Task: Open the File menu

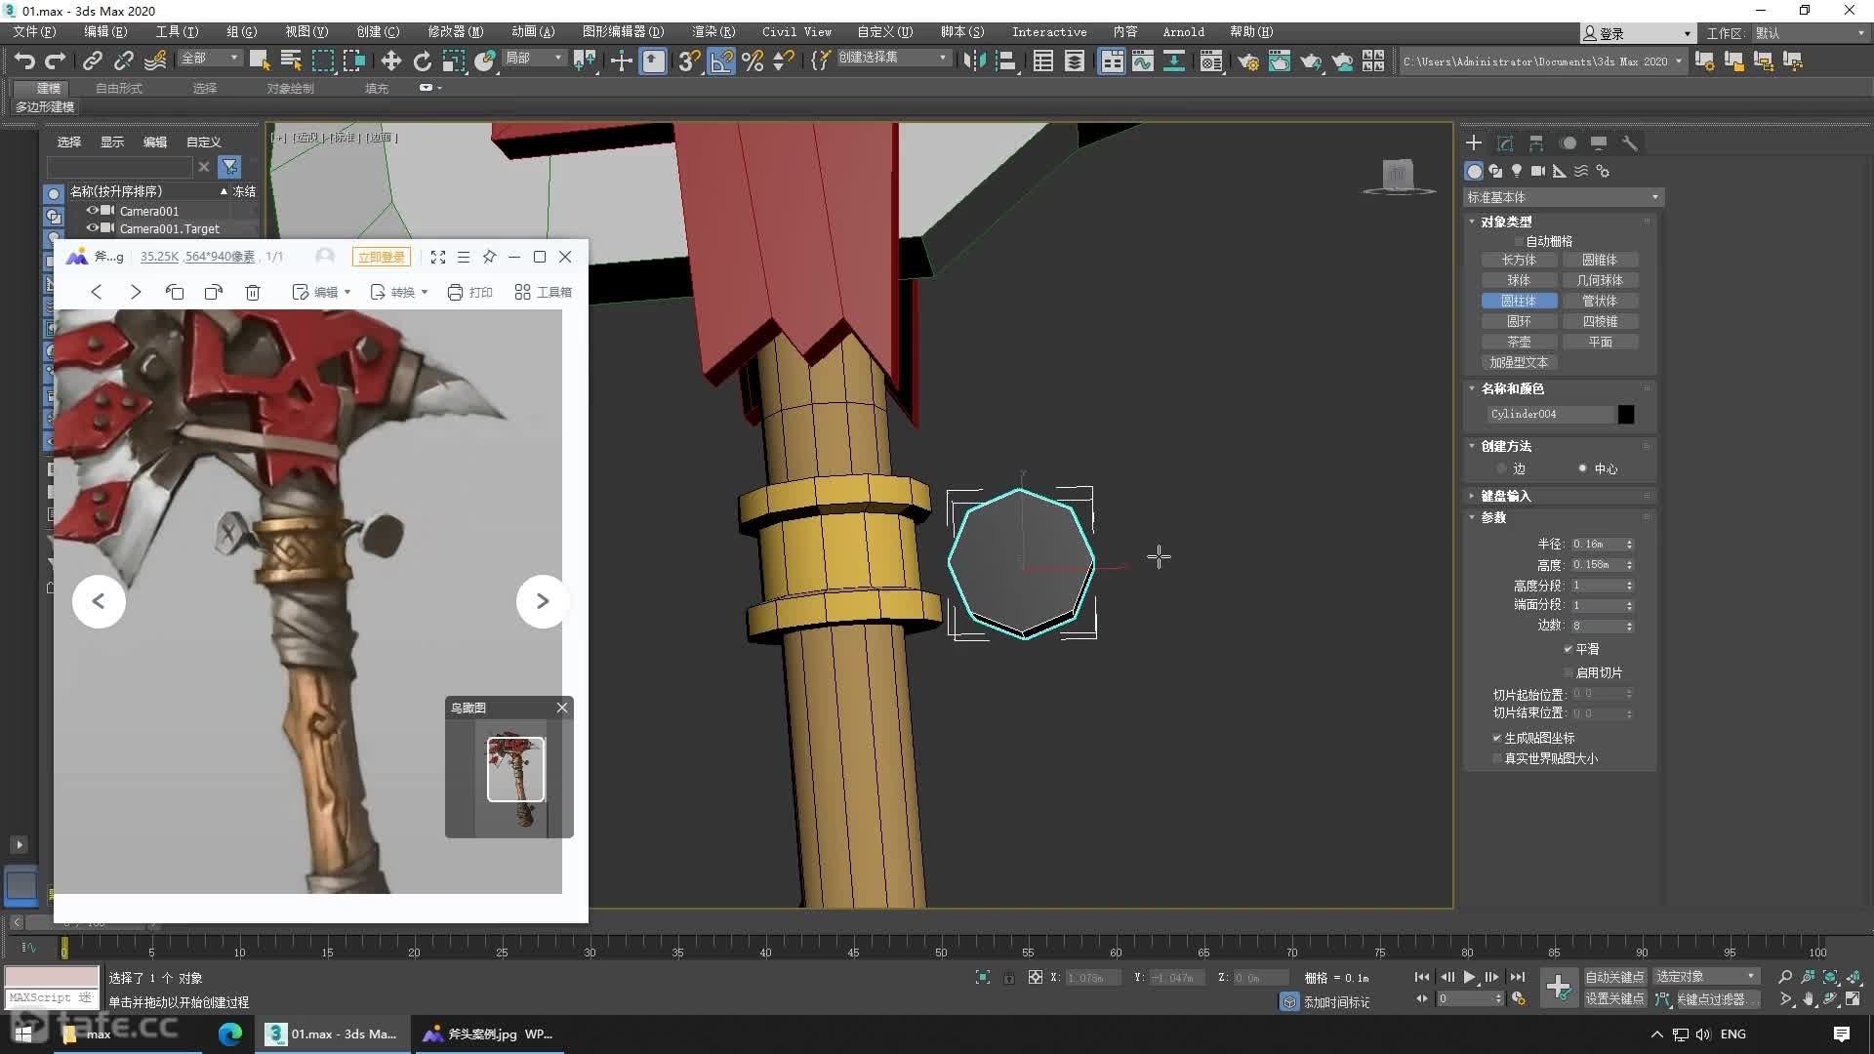Action: (x=34, y=32)
